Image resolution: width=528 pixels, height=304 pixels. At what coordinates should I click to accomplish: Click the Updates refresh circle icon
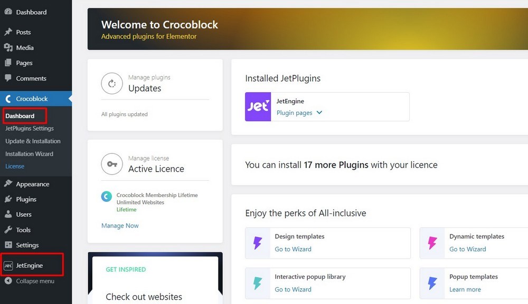pyautogui.click(x=112, y=83)
